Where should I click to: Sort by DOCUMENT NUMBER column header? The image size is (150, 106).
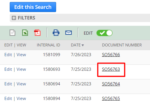(x=122, y=45)
